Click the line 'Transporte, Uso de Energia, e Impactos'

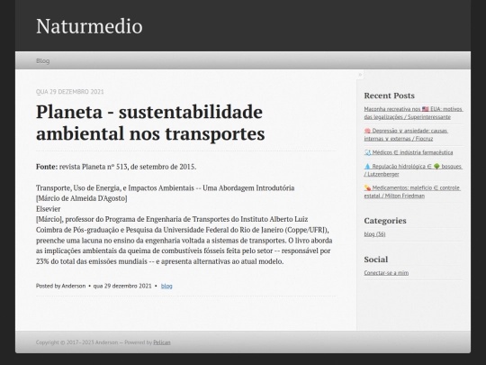(166, 188)
